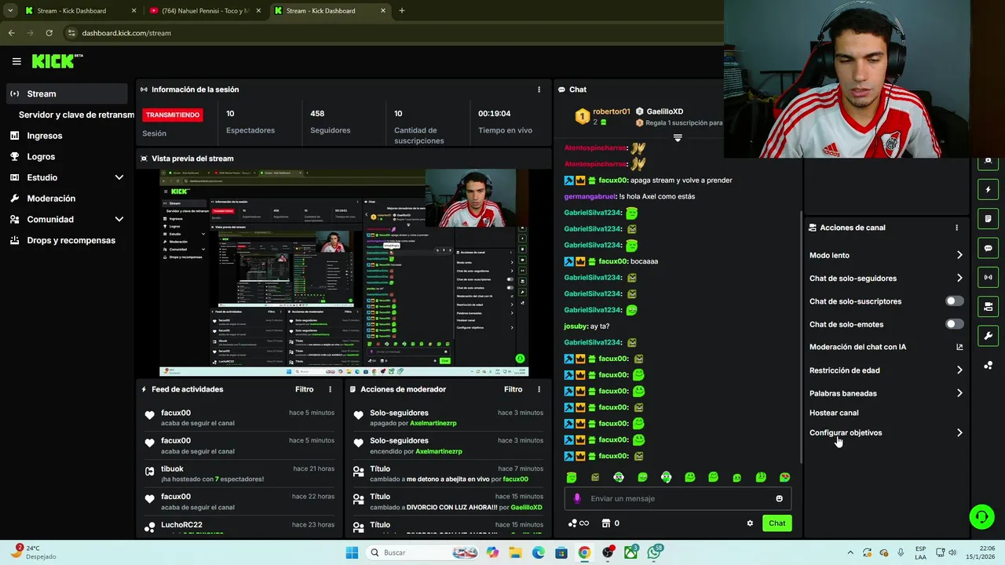Open the chat bubble widget in right rail
1005x565 pixels.
(988, 248)
